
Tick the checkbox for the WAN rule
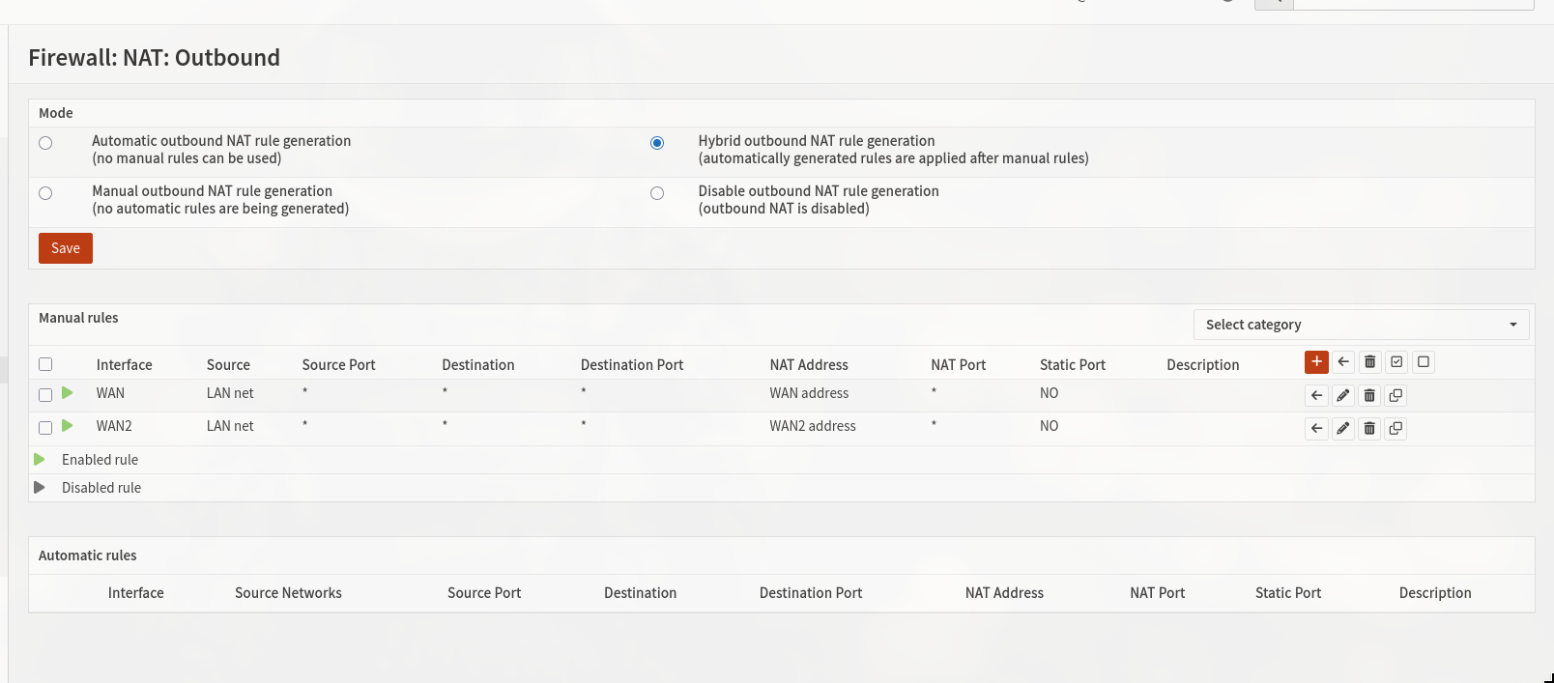pos(45,395)
